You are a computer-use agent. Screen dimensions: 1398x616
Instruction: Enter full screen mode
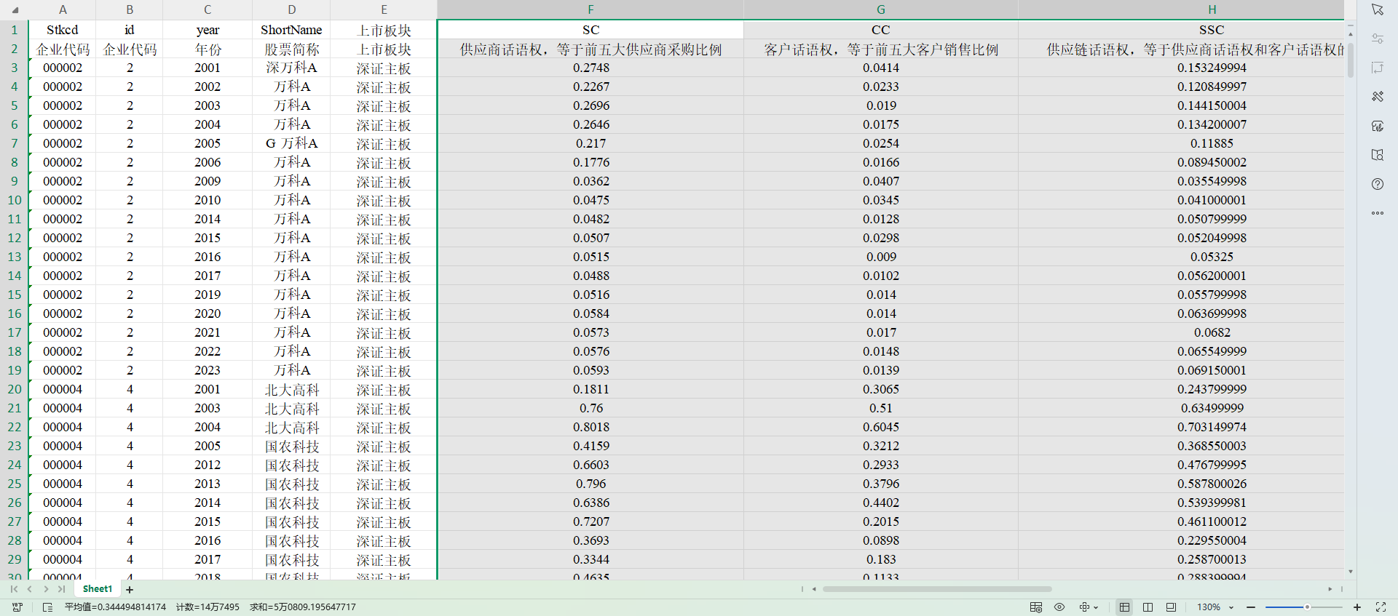pyautogui.click(x=1381, y=607)
